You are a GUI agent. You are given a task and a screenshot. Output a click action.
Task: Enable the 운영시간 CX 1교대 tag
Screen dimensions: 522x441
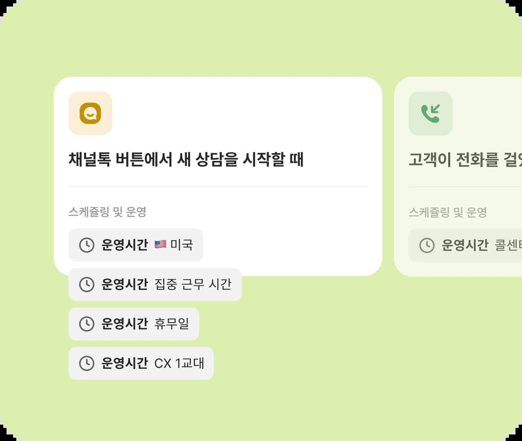141,363
